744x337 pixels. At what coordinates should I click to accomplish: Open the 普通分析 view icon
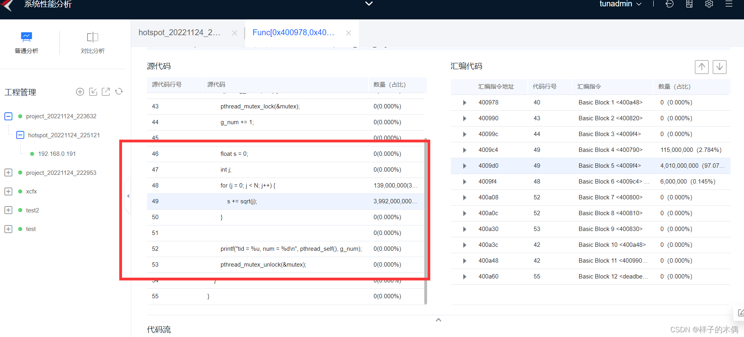click(26, 37)
